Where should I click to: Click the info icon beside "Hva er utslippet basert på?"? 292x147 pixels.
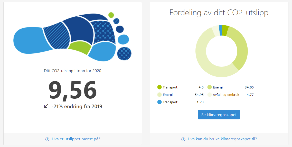47,139
